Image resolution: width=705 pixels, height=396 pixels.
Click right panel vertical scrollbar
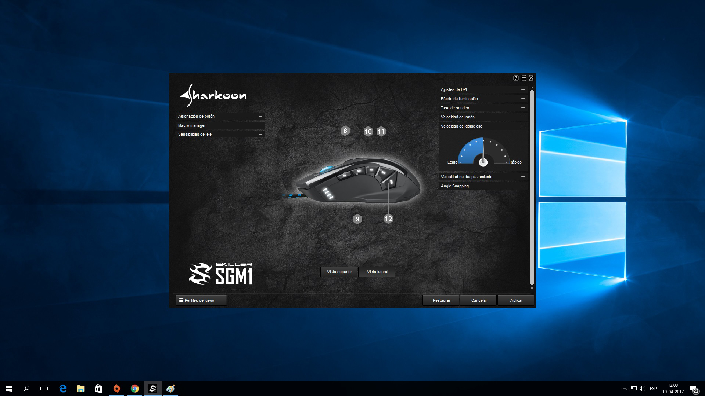click(x=532, y=187)
